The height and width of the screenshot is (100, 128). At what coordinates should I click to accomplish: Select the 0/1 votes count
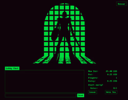coord(115,88)
